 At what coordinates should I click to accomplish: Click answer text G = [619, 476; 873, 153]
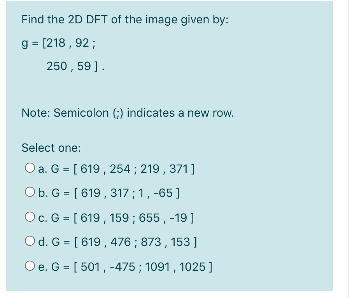(117, 242)
